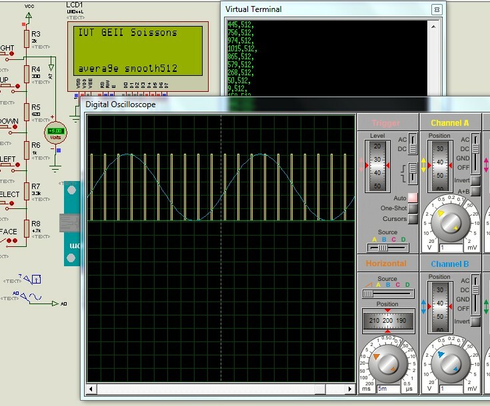Click the Horizontal timebase value field
Viewport: 490px width, 406px height.
click(x=389, y=389)
